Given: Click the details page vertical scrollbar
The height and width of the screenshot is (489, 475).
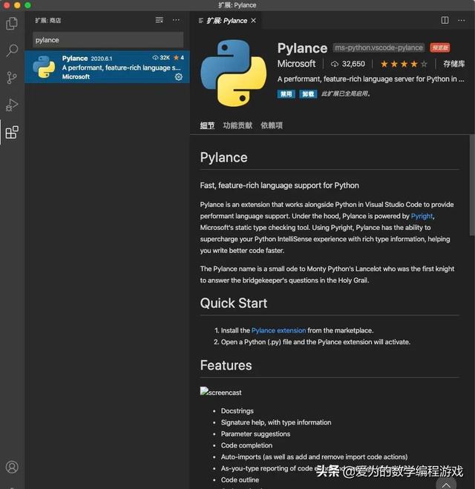Looking at the screenshot, I should [472, 186].
